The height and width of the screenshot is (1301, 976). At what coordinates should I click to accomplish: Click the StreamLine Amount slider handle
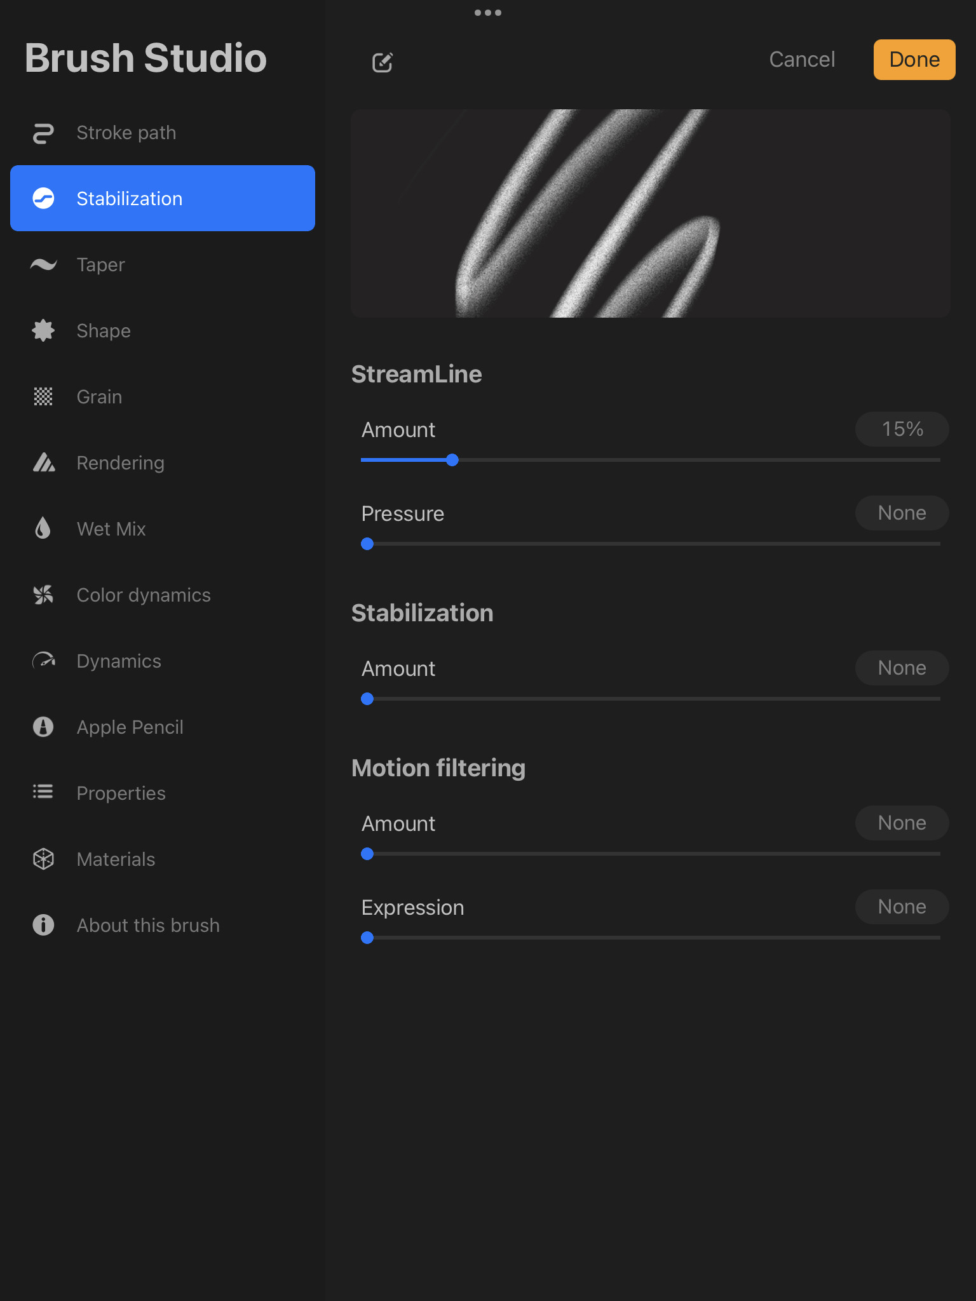pos(452,460)
